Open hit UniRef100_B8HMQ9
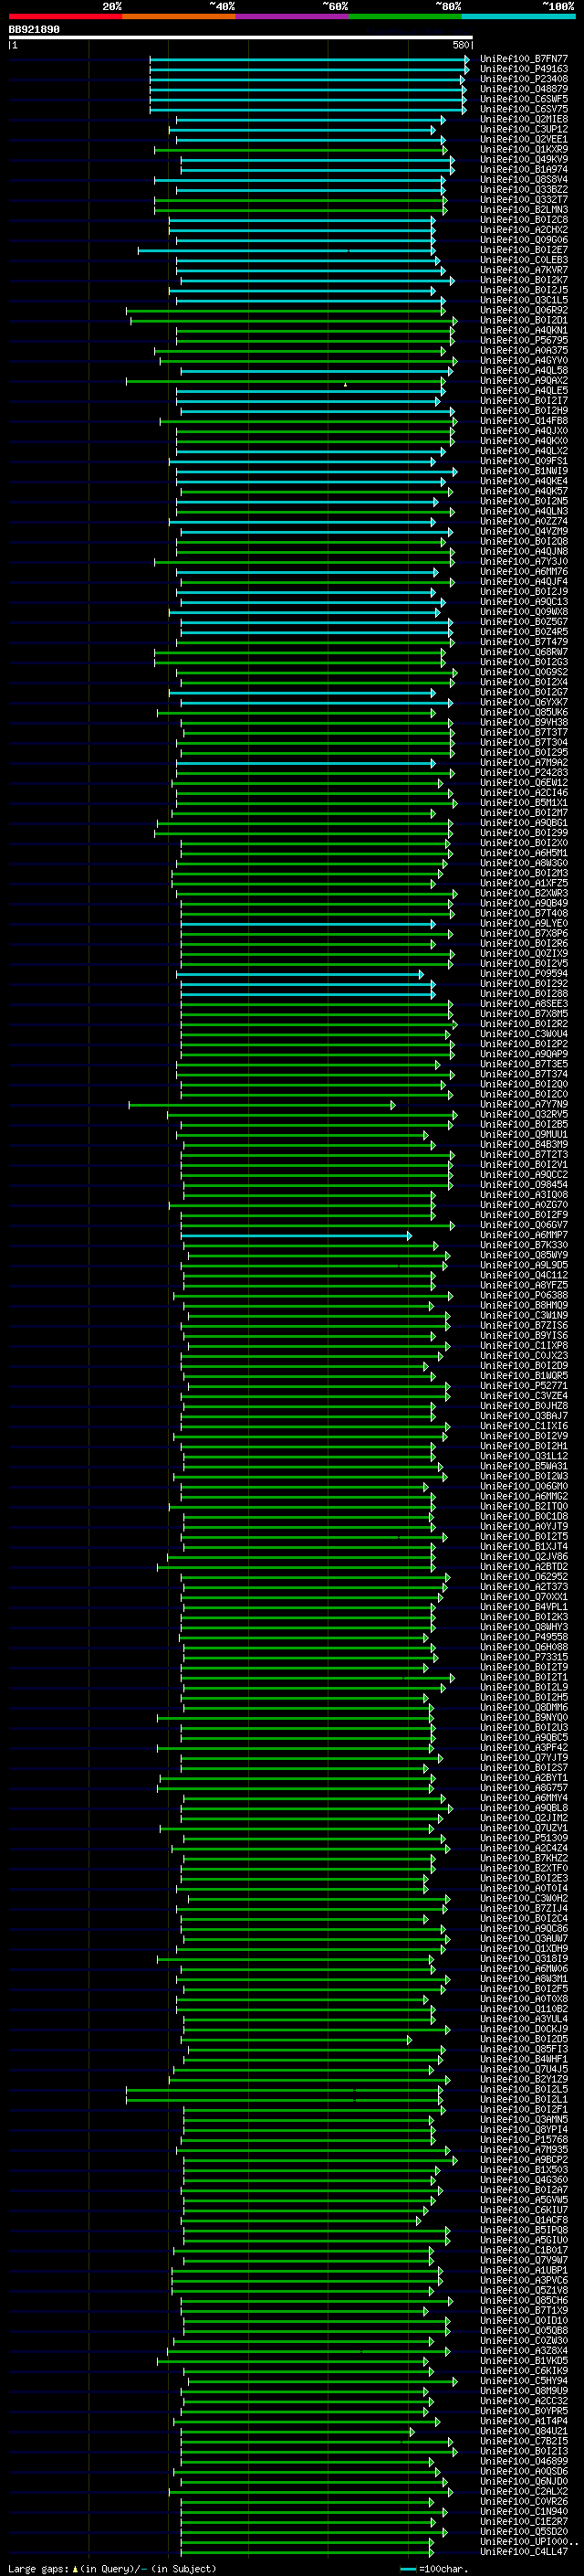Viewport: 584px width, 2576px height. 524,1305
